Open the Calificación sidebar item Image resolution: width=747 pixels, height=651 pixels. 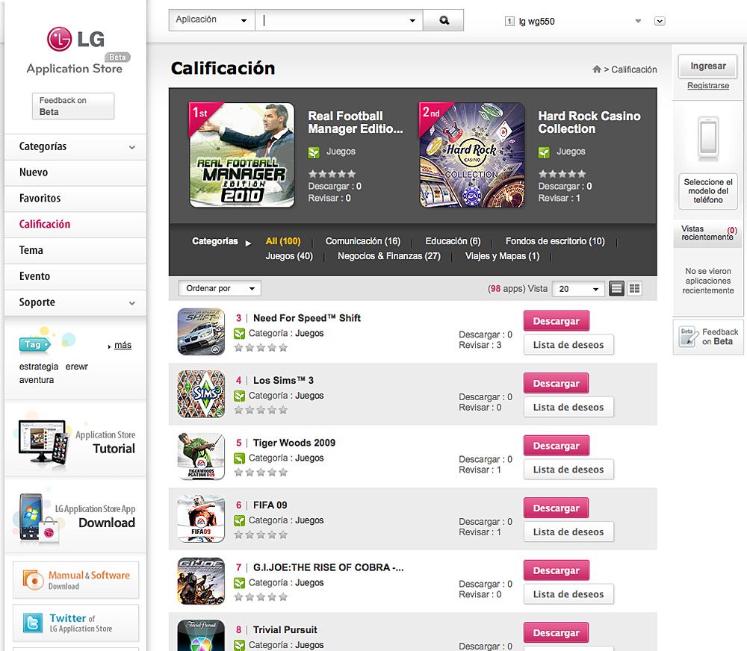75,224
